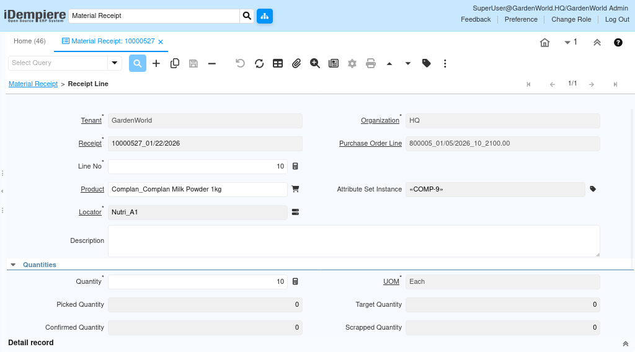Open the Product cart lookup icon
Screen dimensions: 635x352
pos(295,189)
